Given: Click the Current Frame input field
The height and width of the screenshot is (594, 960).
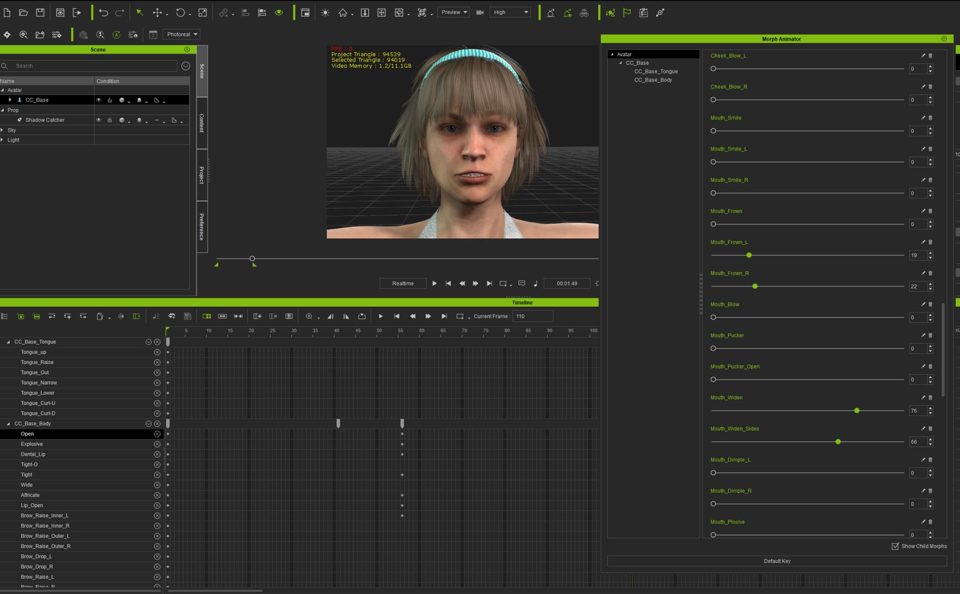Looking at the screenshot, I should click(x=533, y=316).
